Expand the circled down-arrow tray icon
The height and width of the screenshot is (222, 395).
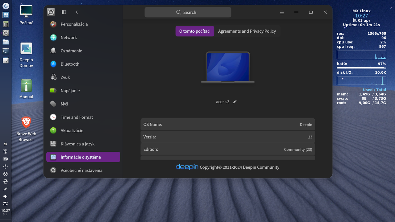click(6, 174)
